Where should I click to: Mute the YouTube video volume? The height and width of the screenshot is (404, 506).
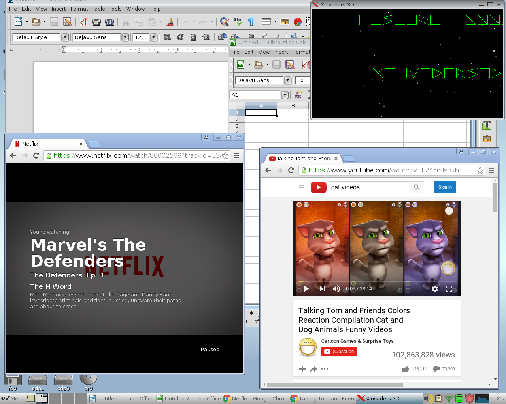[x=336, y=289]
